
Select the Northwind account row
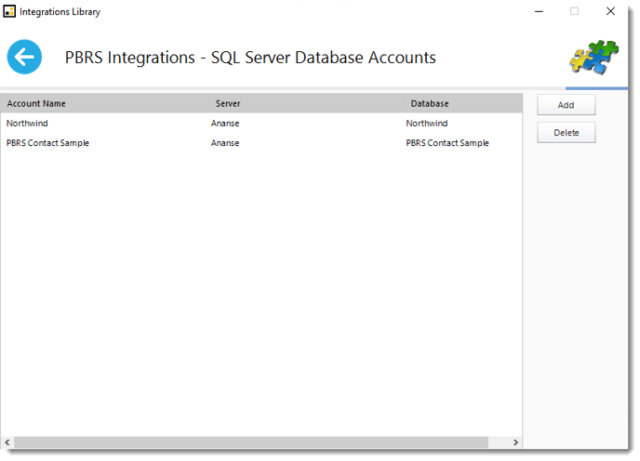click(x=261, y=124)
